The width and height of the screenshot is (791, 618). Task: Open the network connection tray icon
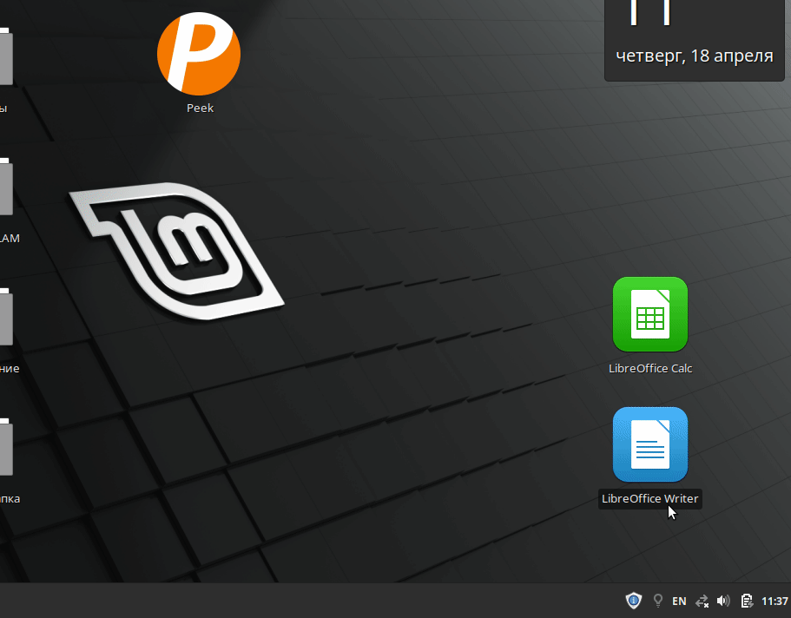tap(702, 601)
